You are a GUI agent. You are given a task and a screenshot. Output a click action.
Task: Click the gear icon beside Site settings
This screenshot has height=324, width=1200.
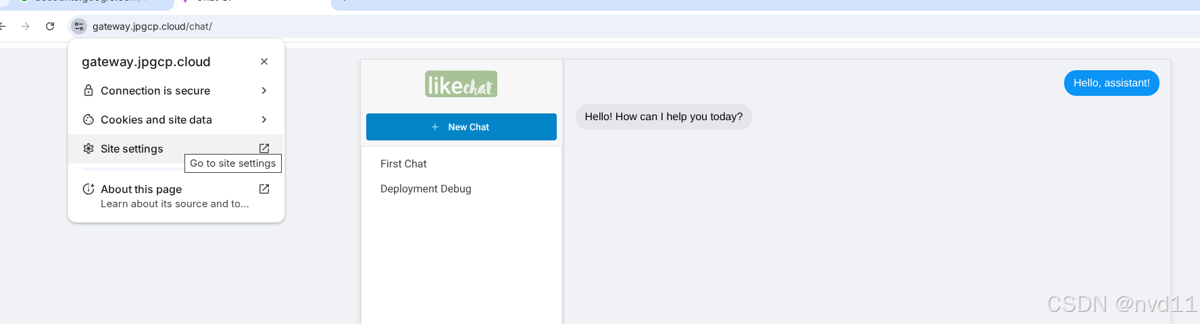[89, 148]
